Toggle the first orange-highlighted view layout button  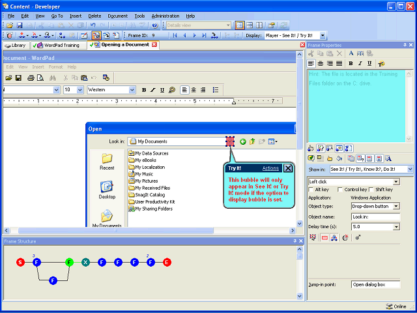point(240,25)
